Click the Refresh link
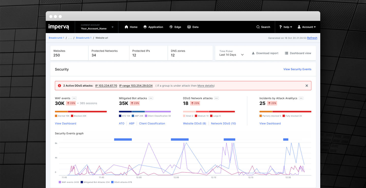 [x=312, y=38]
